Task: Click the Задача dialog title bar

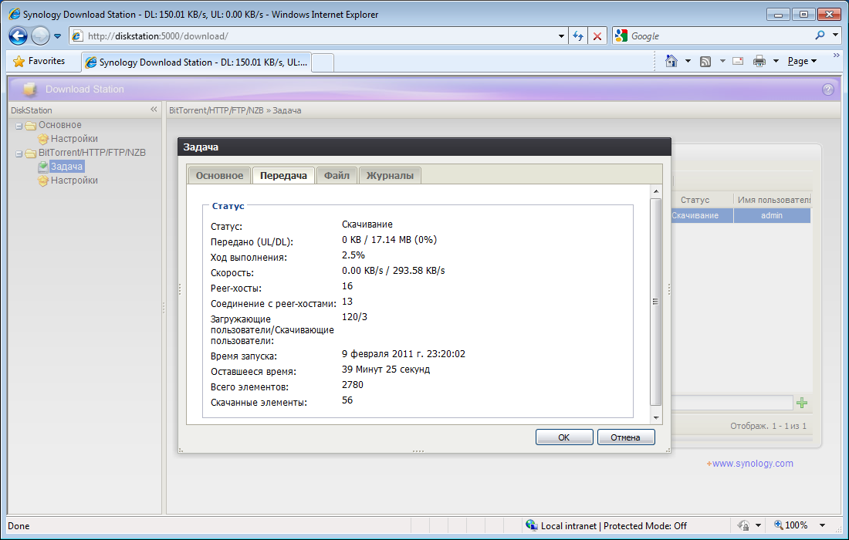Action: [424, 147]
